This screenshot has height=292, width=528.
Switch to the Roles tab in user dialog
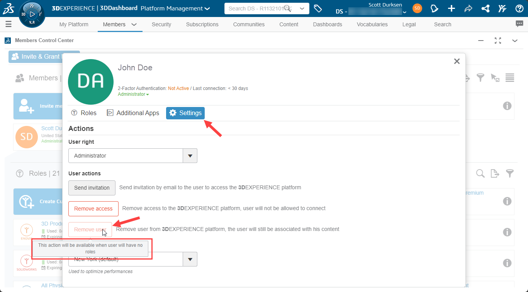pyautogui.click(x=84, y=113)
